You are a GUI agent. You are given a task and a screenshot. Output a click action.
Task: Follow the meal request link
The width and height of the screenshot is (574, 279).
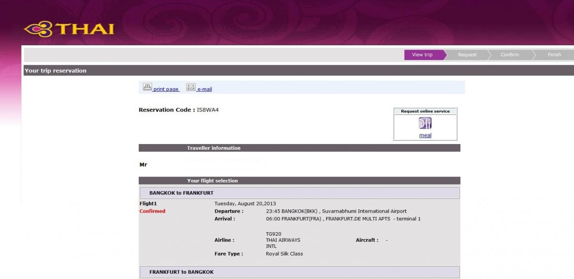(425, 135)
